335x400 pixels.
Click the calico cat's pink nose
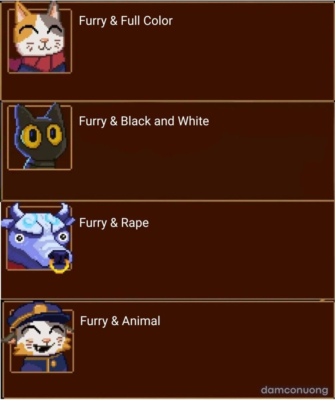(x=45, y=40)
